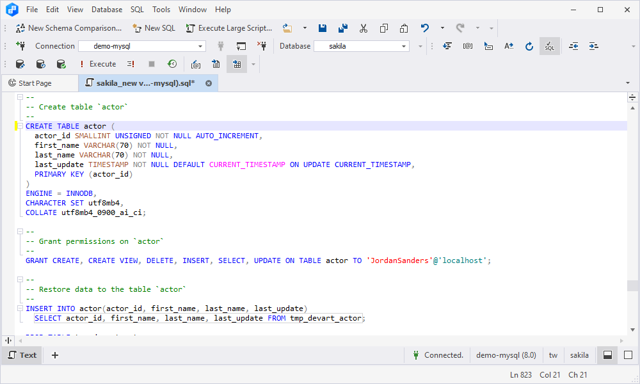The image size is (640, 384).
Task: Click the vertical scrollbar down arrow
Action: [x=633, y=330]
